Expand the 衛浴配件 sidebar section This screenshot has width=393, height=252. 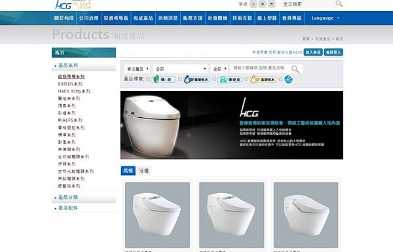(x=84, y=208)
